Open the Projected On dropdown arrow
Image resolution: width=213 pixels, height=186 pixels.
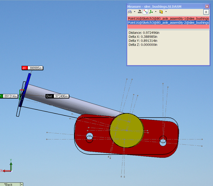166,12
